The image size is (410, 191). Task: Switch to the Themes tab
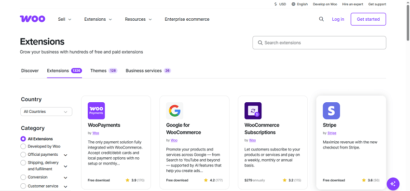tap(104, 70)
